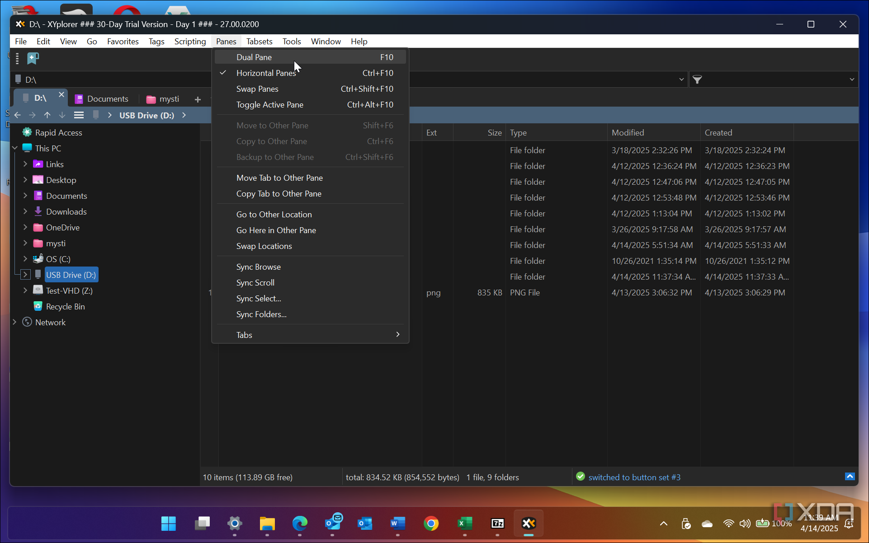
Task: Open Excel from the taskbar
Action: pos(465,523)
